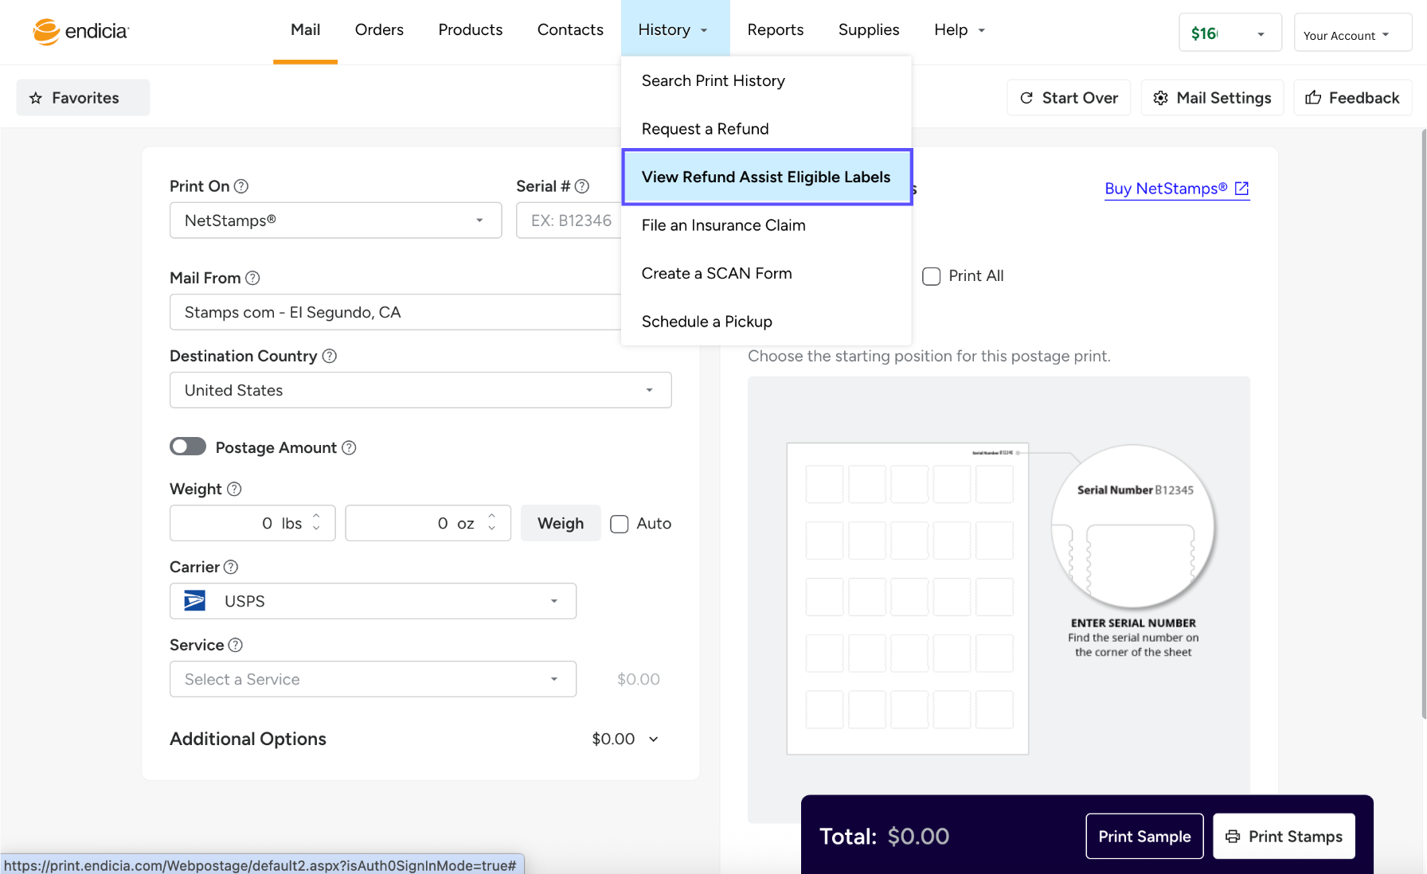1427x874 pixels.
Task: Enable the Postage Amount toggle
Action: 188,447
